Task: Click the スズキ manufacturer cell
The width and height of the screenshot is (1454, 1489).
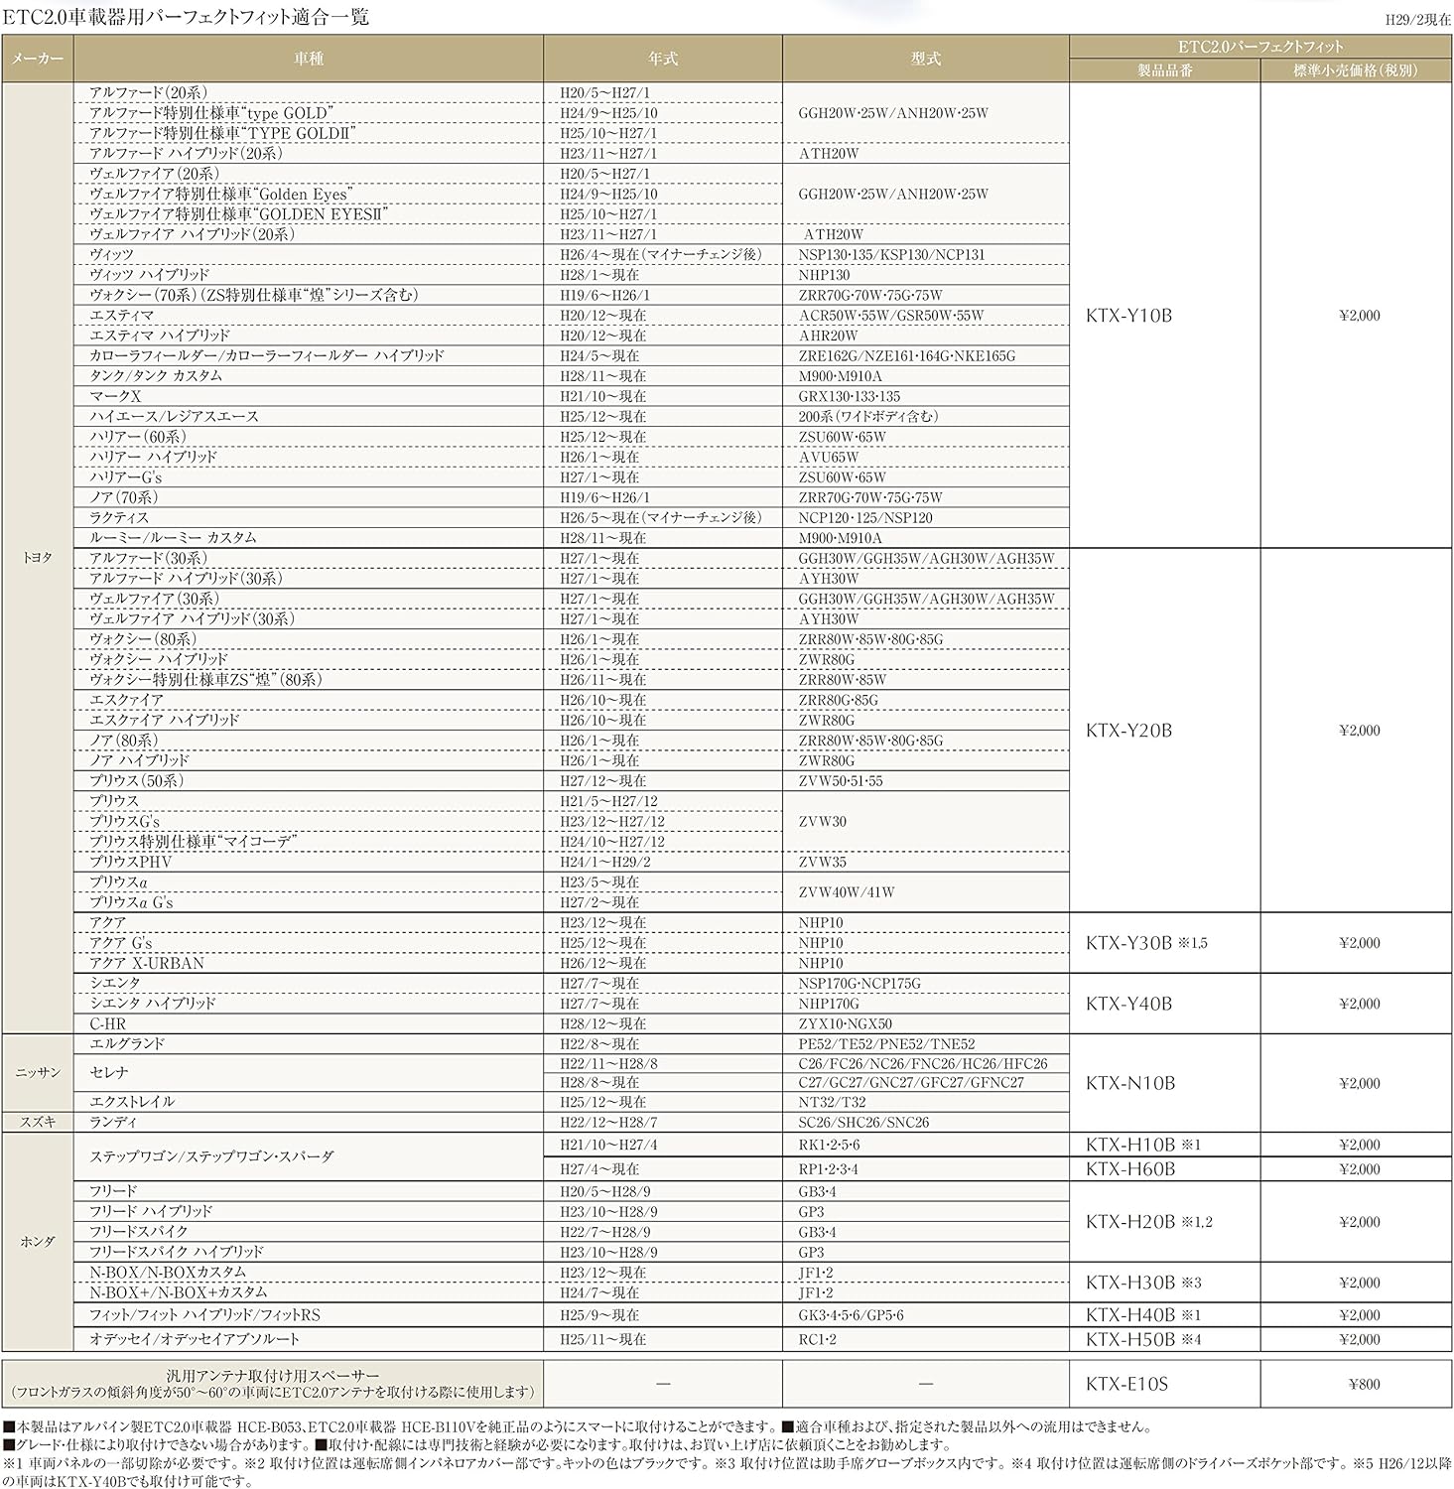Action: pyautogui.click(x=38, y=1122)
